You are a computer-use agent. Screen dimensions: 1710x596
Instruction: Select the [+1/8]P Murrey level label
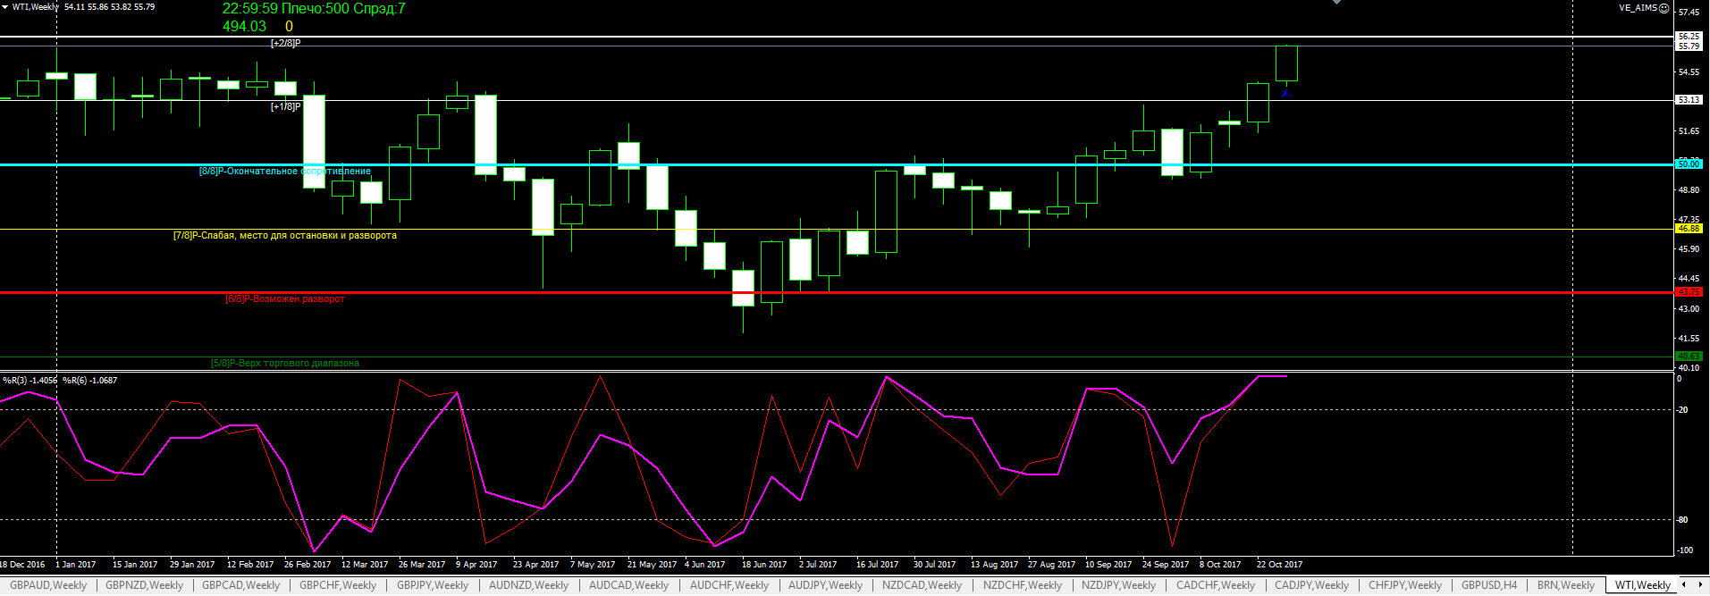point(286,106)
